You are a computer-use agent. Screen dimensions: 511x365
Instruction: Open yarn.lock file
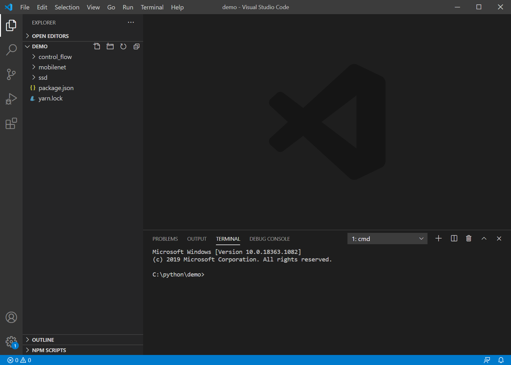(83, 98)
